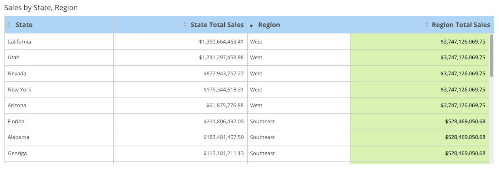Click sort arrows next to State Total Sales
The width and height of the screenshot is (499, 170).
[185, 25]
